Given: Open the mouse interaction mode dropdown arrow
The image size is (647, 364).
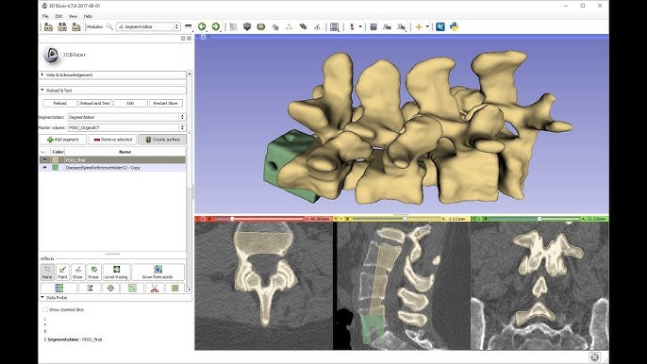Looking at the screenshot, I should 360,26.
